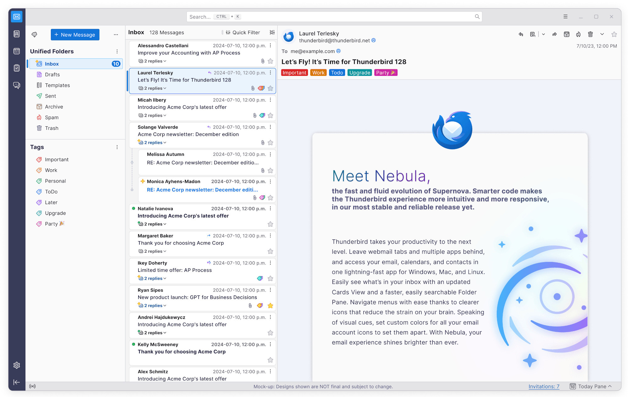628x397 pixels.
Task: Open the Address Book panel icon
Action: tap(16, 35)
